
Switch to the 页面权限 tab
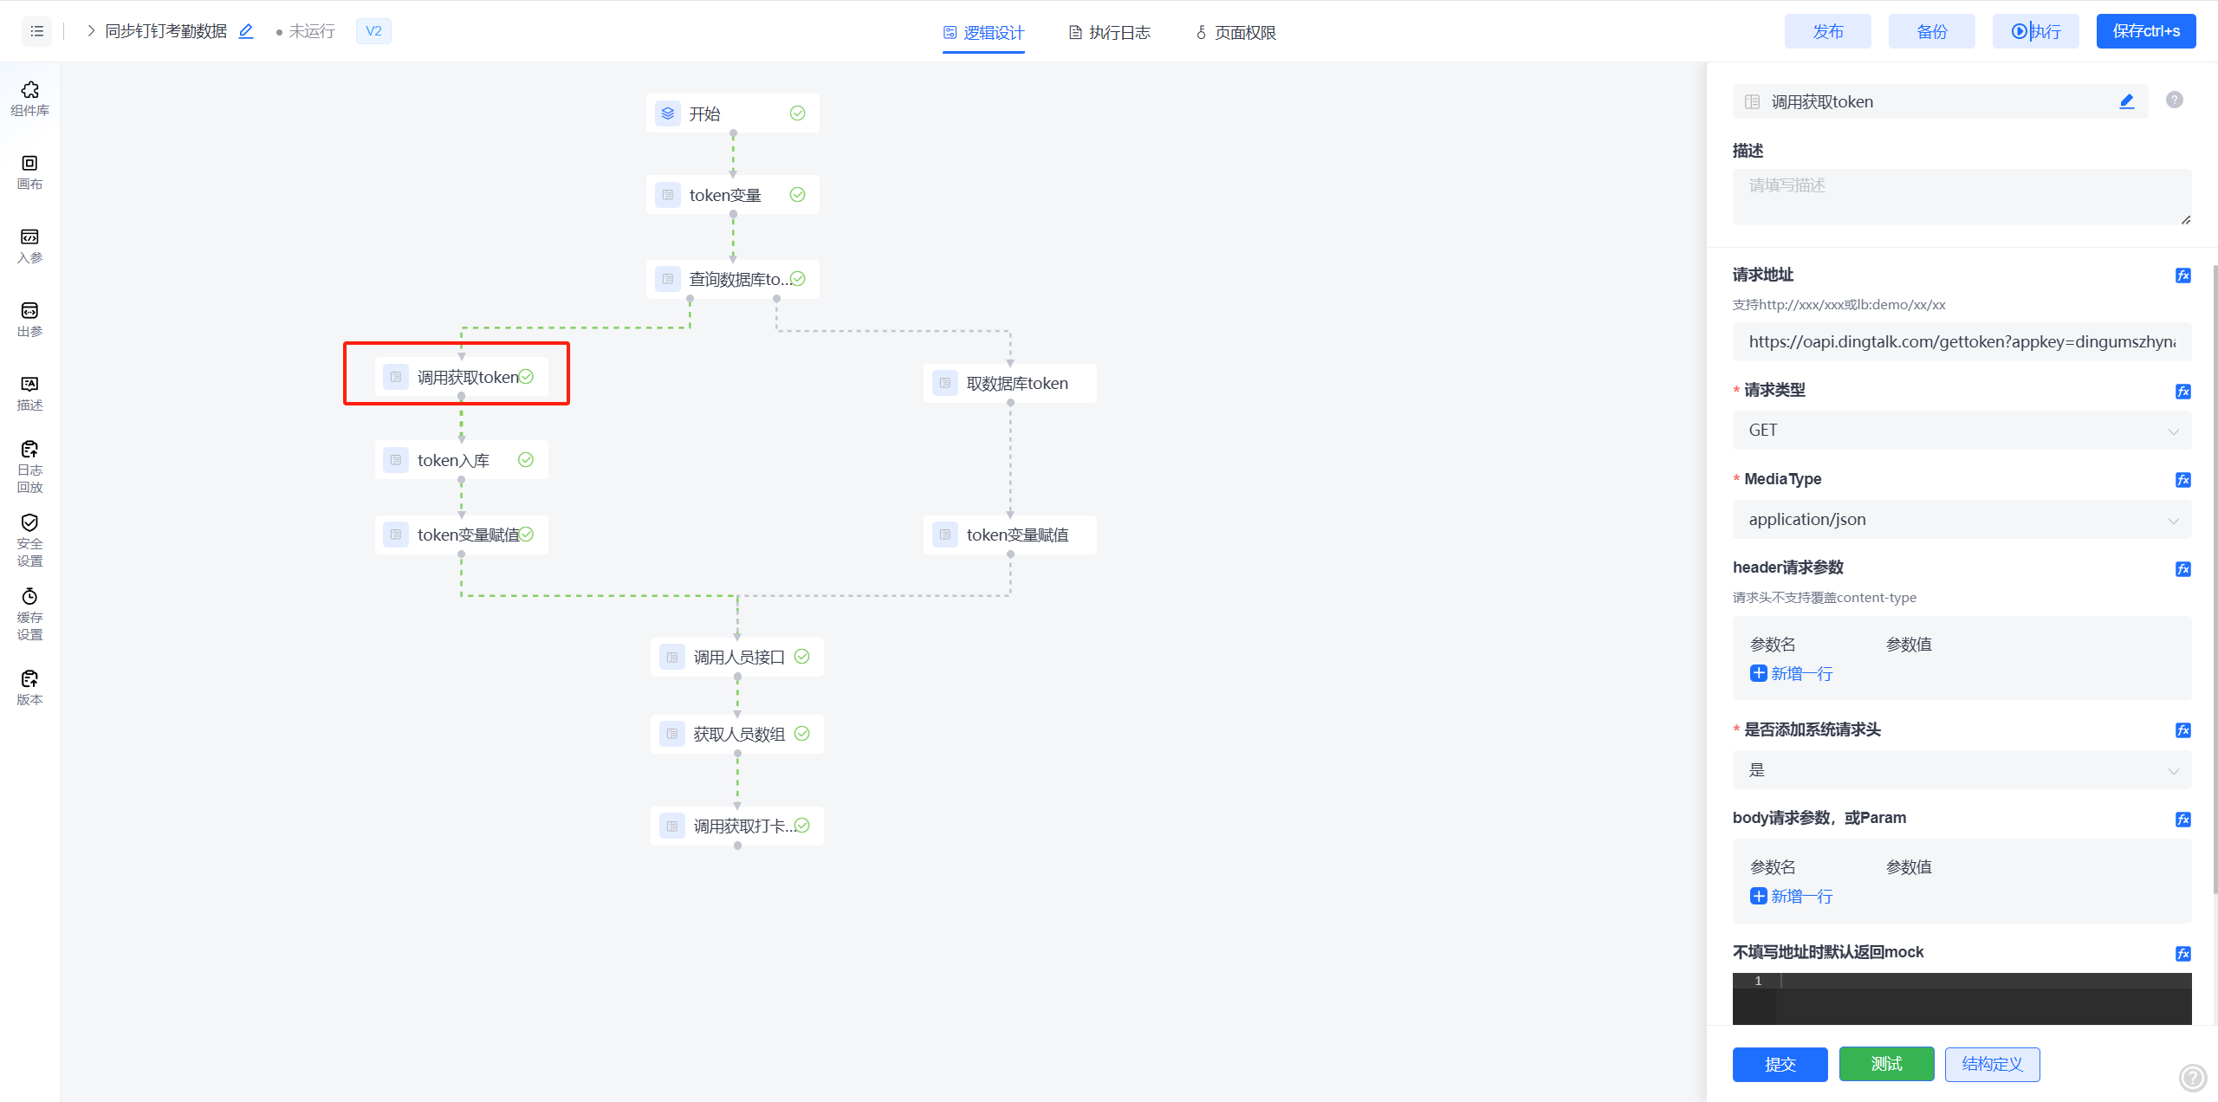coord(1235,33)
